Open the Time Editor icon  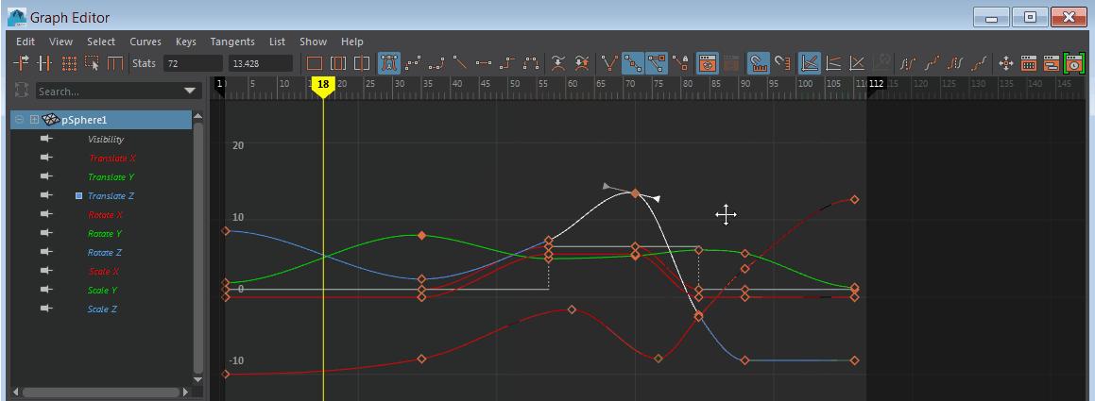(x=1073, y=64)
